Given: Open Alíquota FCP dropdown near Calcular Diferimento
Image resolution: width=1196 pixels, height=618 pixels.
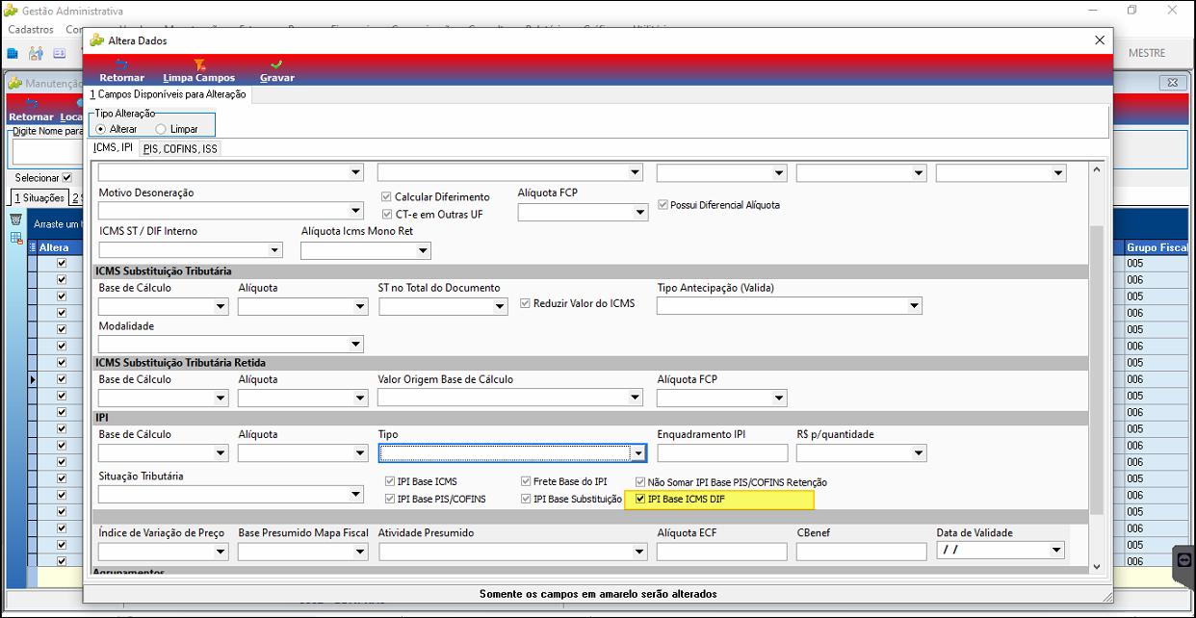Looking at the screenshot, I should tap(640, 213).
